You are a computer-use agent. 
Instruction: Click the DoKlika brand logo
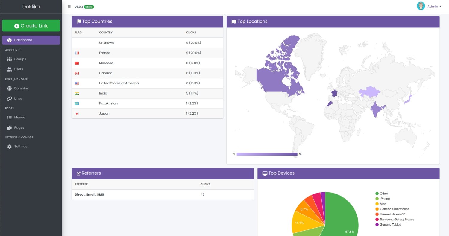pyautogui.click(x=31, y=7)
